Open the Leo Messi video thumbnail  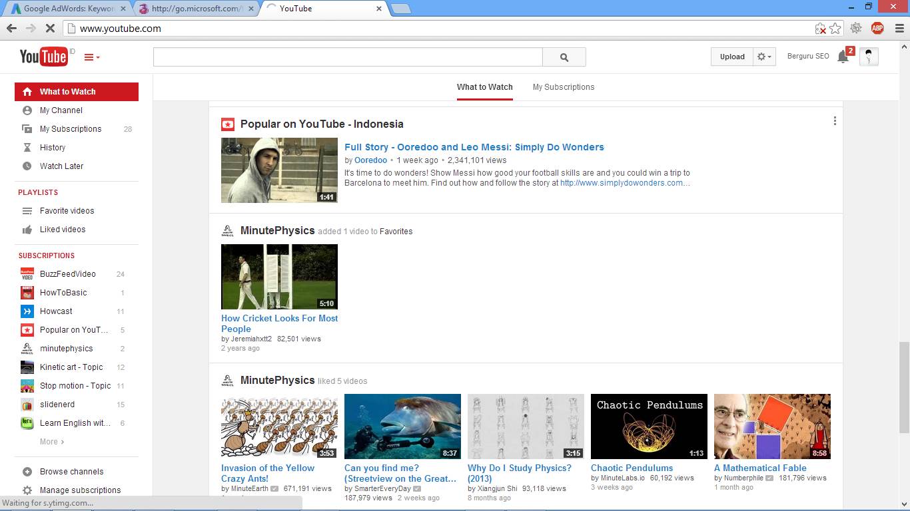pyautogui.click(x=279, y=170)
